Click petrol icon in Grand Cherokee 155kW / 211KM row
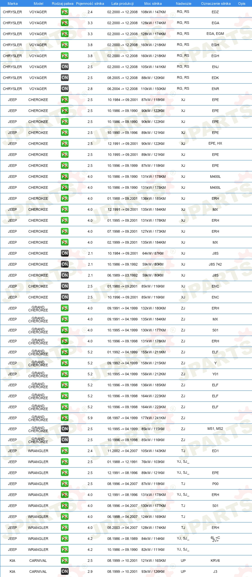 click(x=65, y=352)
